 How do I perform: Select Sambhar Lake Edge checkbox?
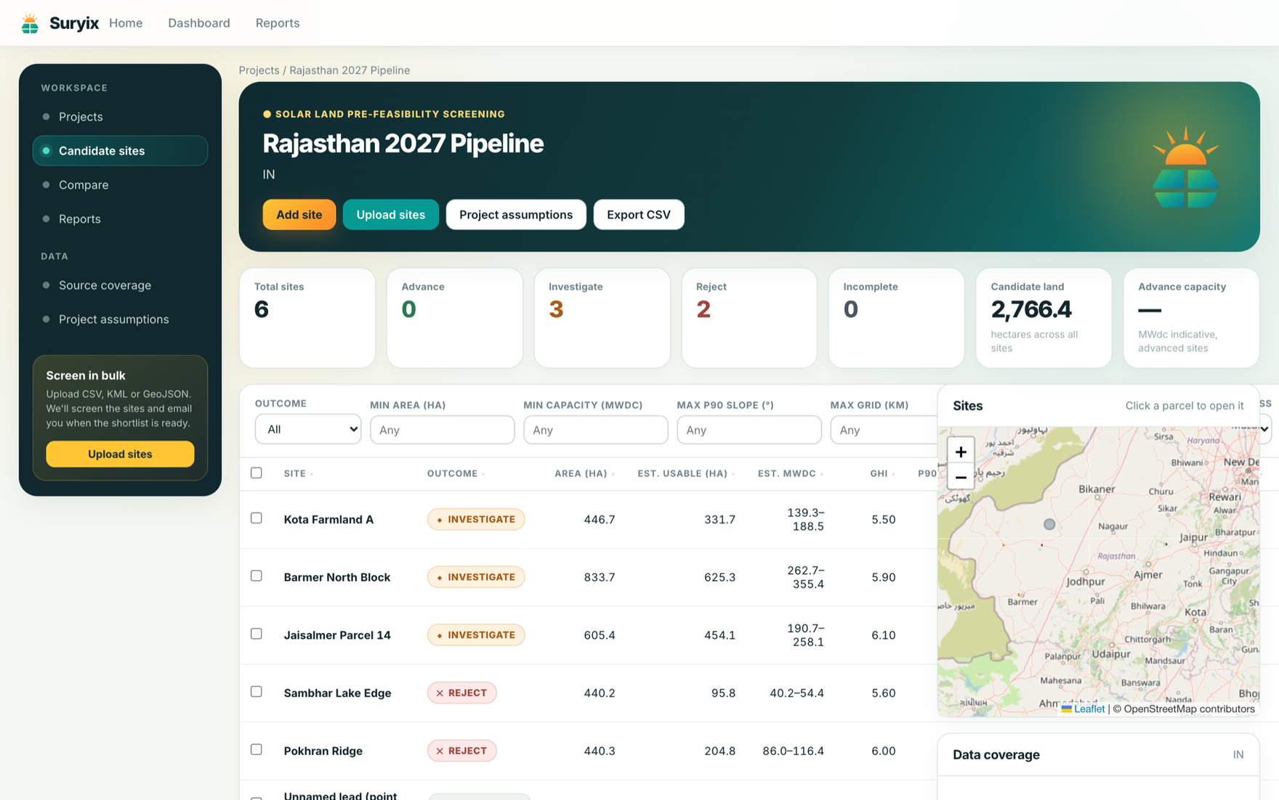point(257,692)
